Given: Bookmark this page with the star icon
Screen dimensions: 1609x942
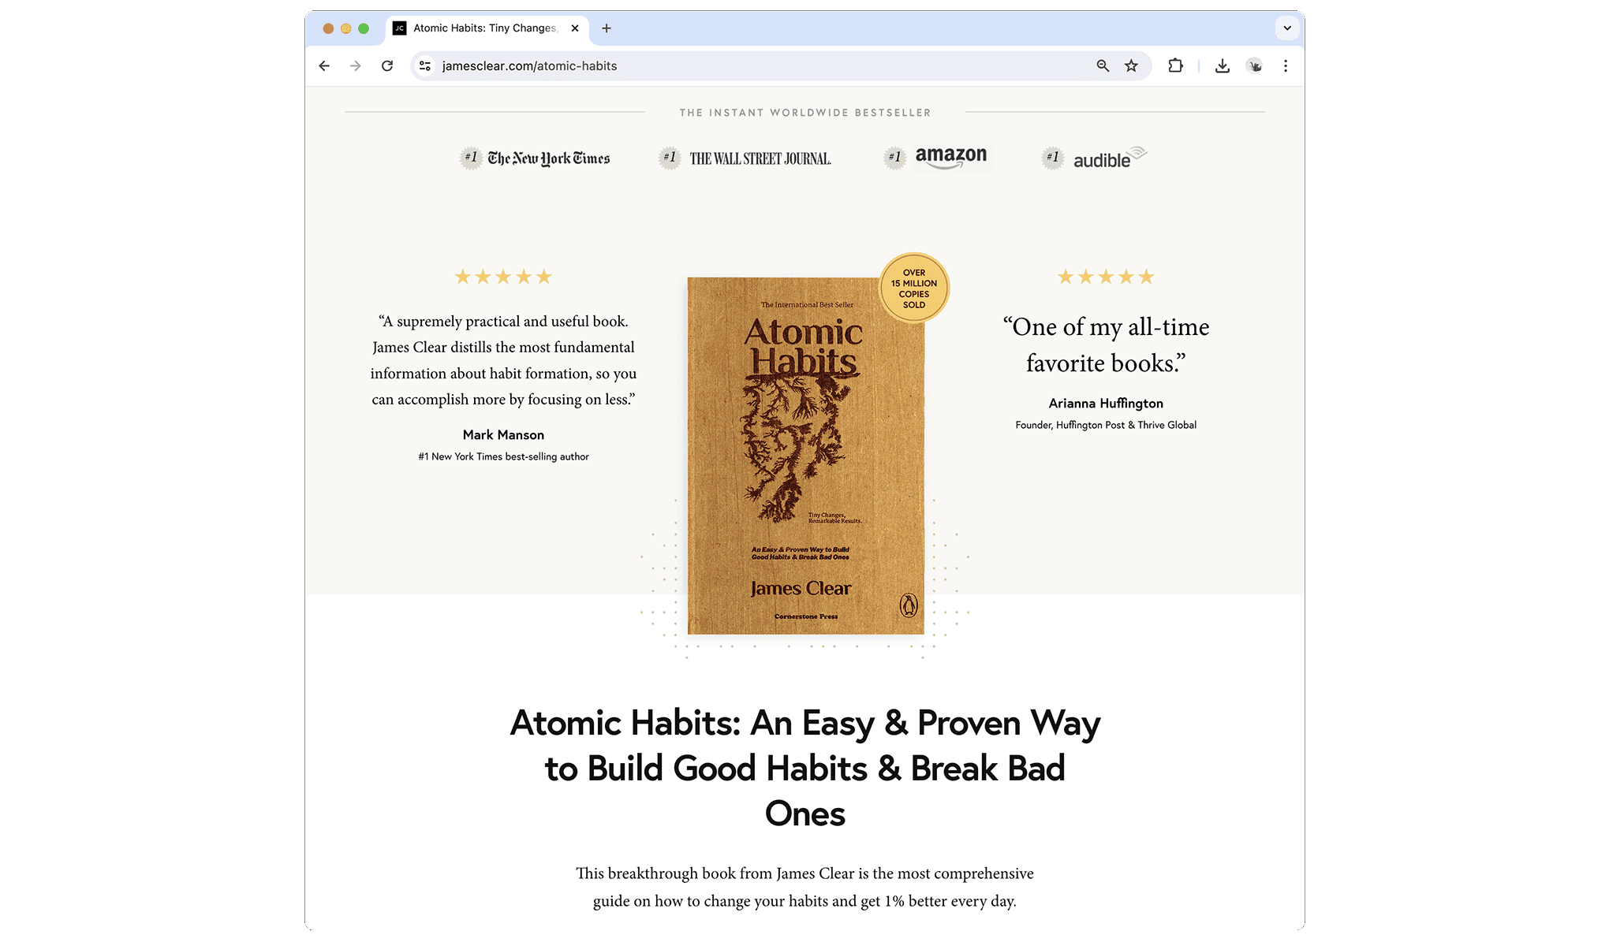Looking at the screenshot, I should point(1132,66).
